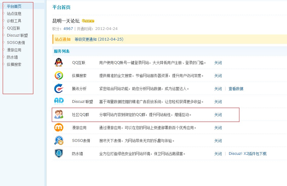The width and height of the screenshot is (287, 186).
Task: Click the 社区QQ群 two-people icon
Action: [x=59, y=114]
